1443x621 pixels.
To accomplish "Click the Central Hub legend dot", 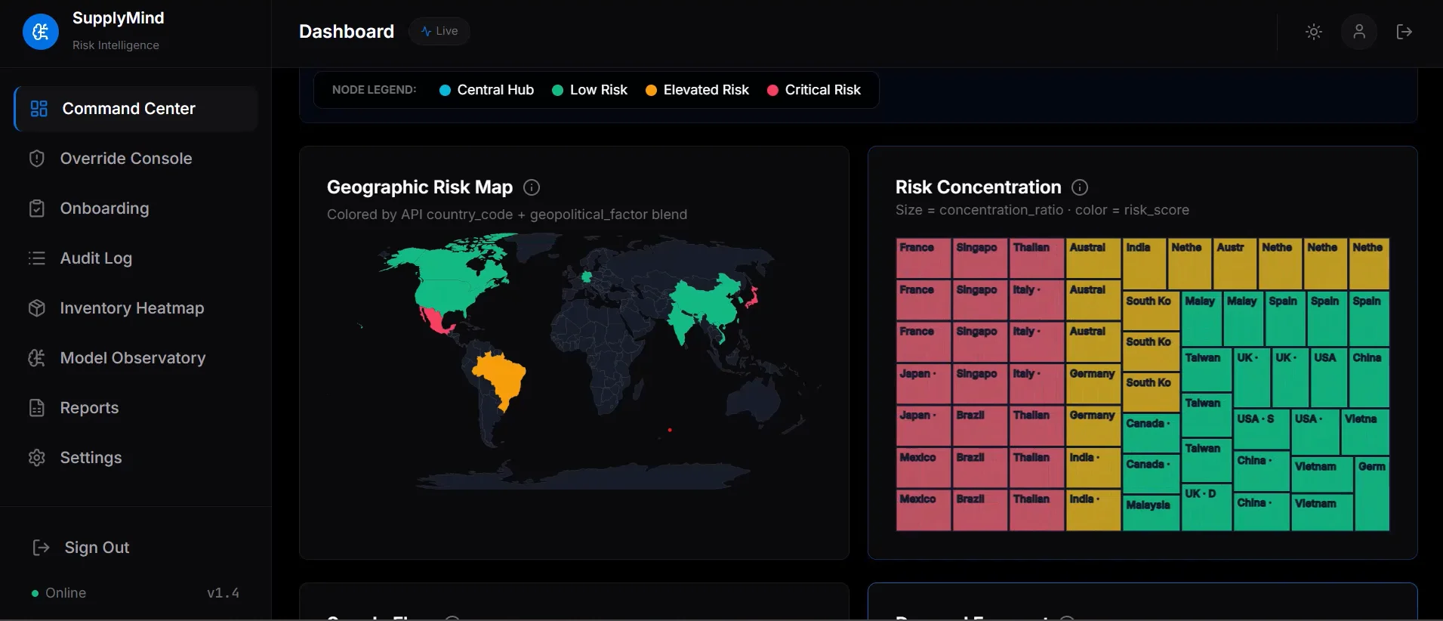I will 445,90.
